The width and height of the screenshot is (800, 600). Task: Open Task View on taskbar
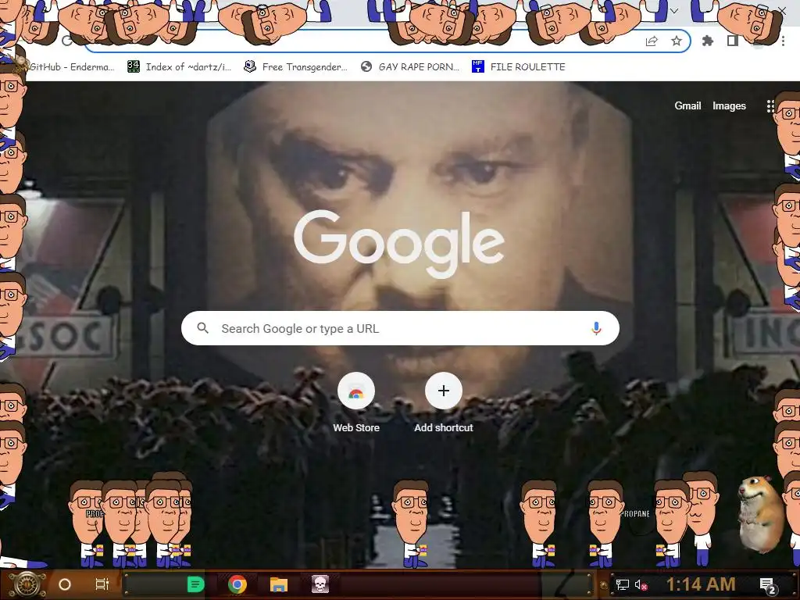pos(102,584)
